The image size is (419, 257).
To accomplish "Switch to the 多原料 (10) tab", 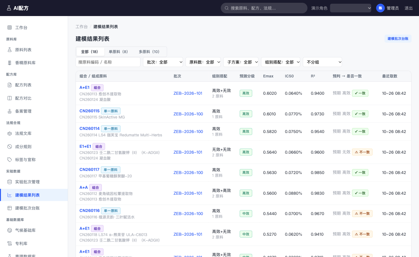I will tap(149, 52).
